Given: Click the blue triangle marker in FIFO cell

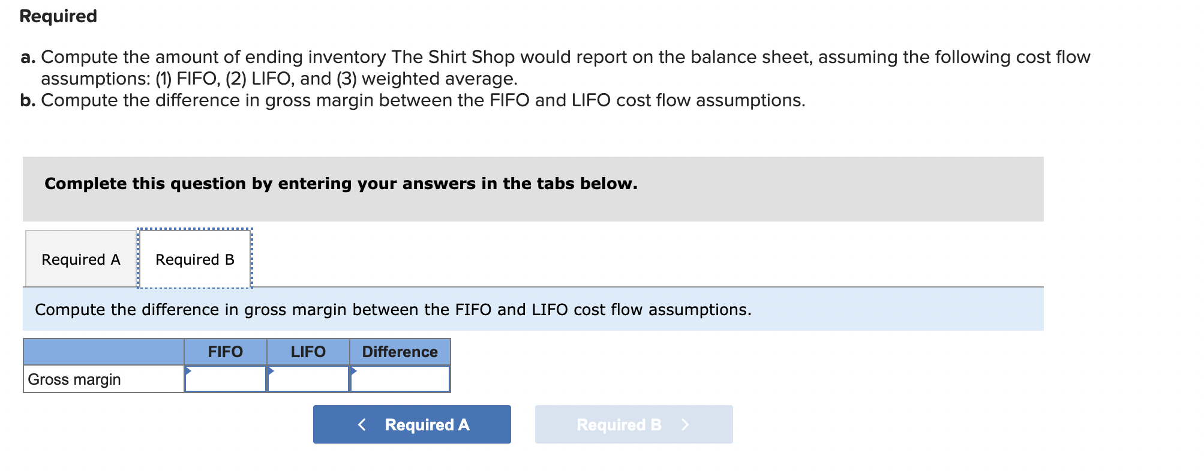Looking at the screenshot, I should [x=188, y=371].
